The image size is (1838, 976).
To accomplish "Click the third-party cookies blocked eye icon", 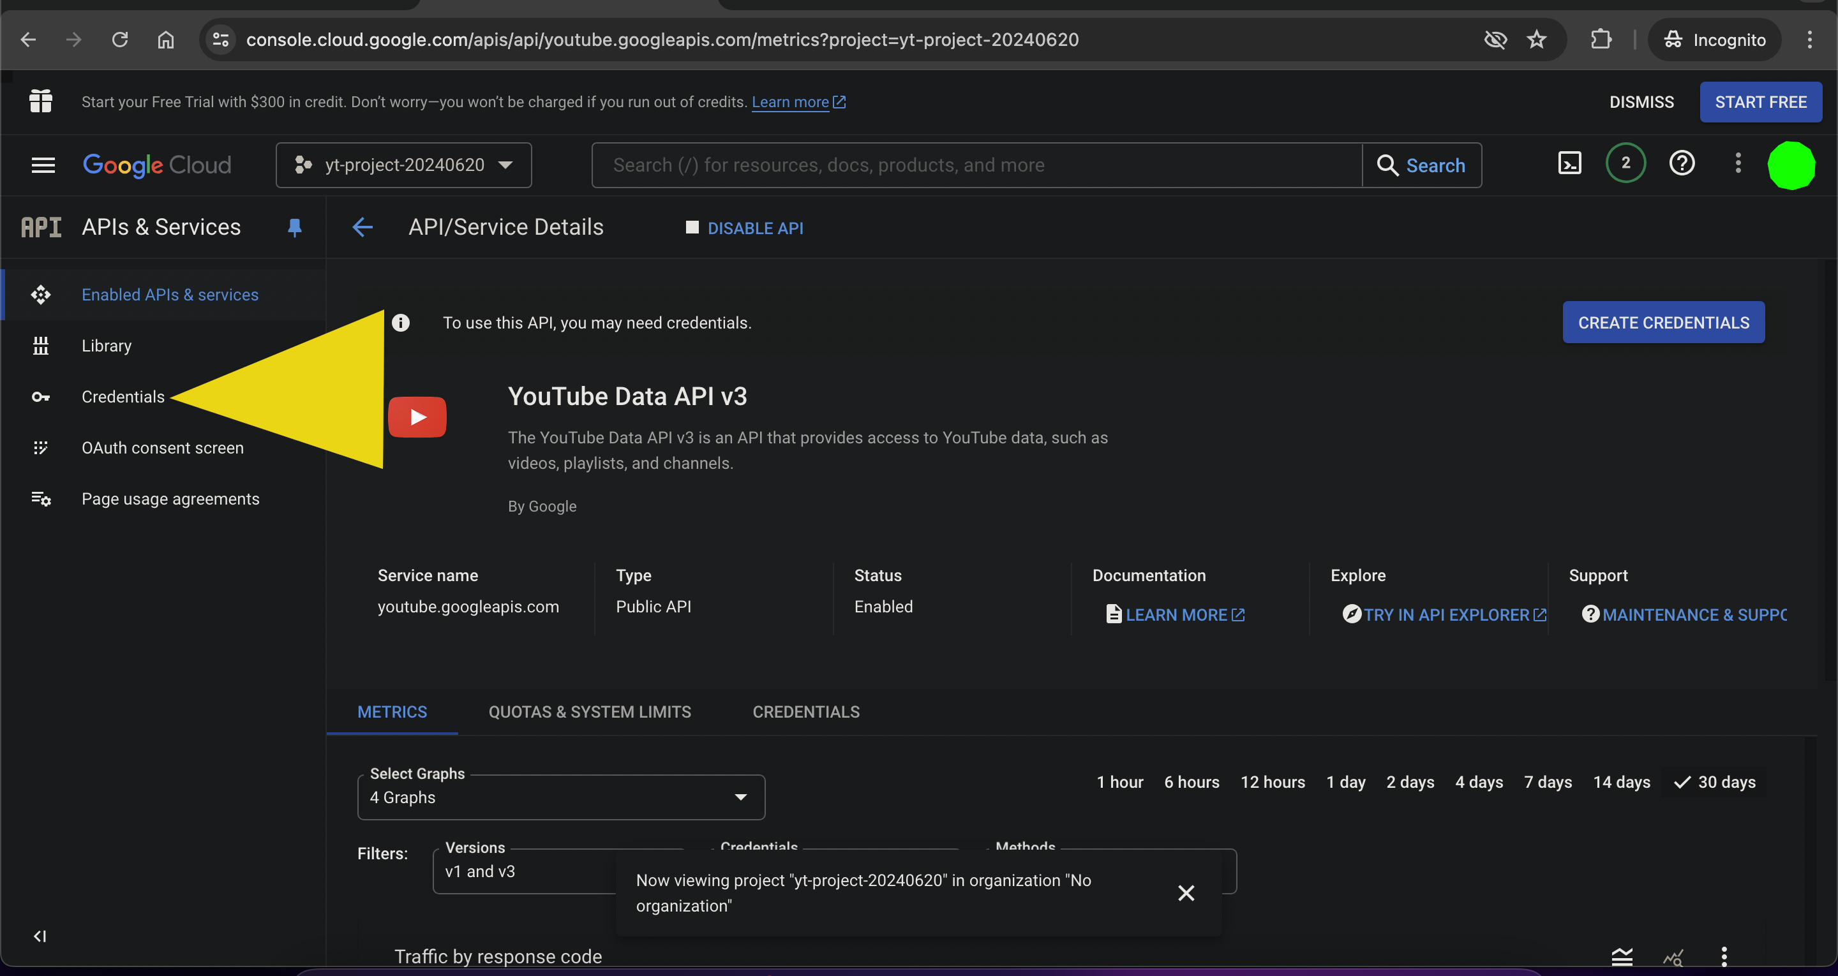I will point(1495,40).
